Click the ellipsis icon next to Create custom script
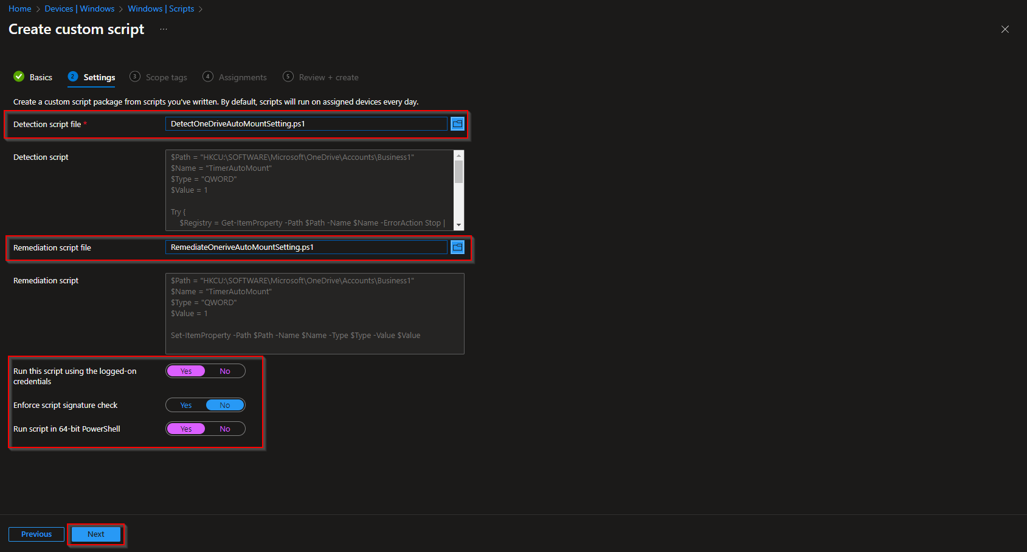Screen dimensions: 1027x552 coord(163,29)
